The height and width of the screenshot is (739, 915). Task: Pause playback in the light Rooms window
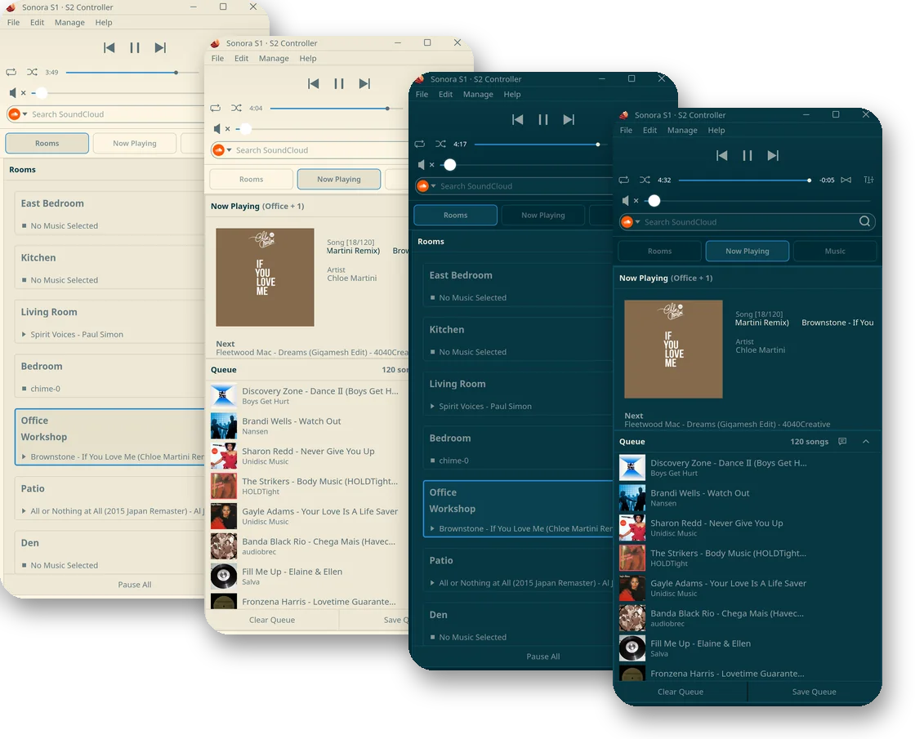click(x=134, y=48)
